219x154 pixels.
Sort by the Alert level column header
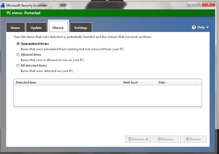click(139, 82)
